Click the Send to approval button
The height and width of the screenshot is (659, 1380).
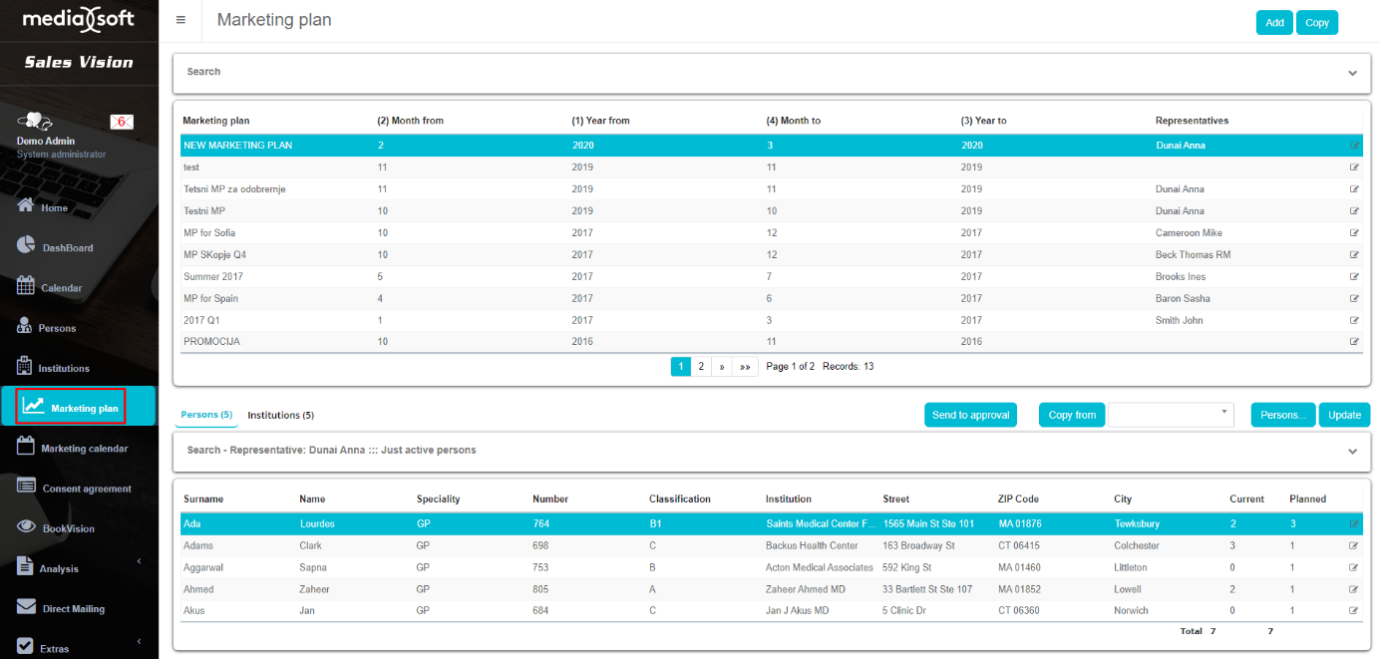point(970,415)
